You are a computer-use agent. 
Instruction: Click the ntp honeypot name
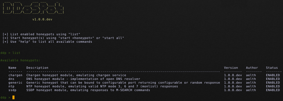pos(11,86)
